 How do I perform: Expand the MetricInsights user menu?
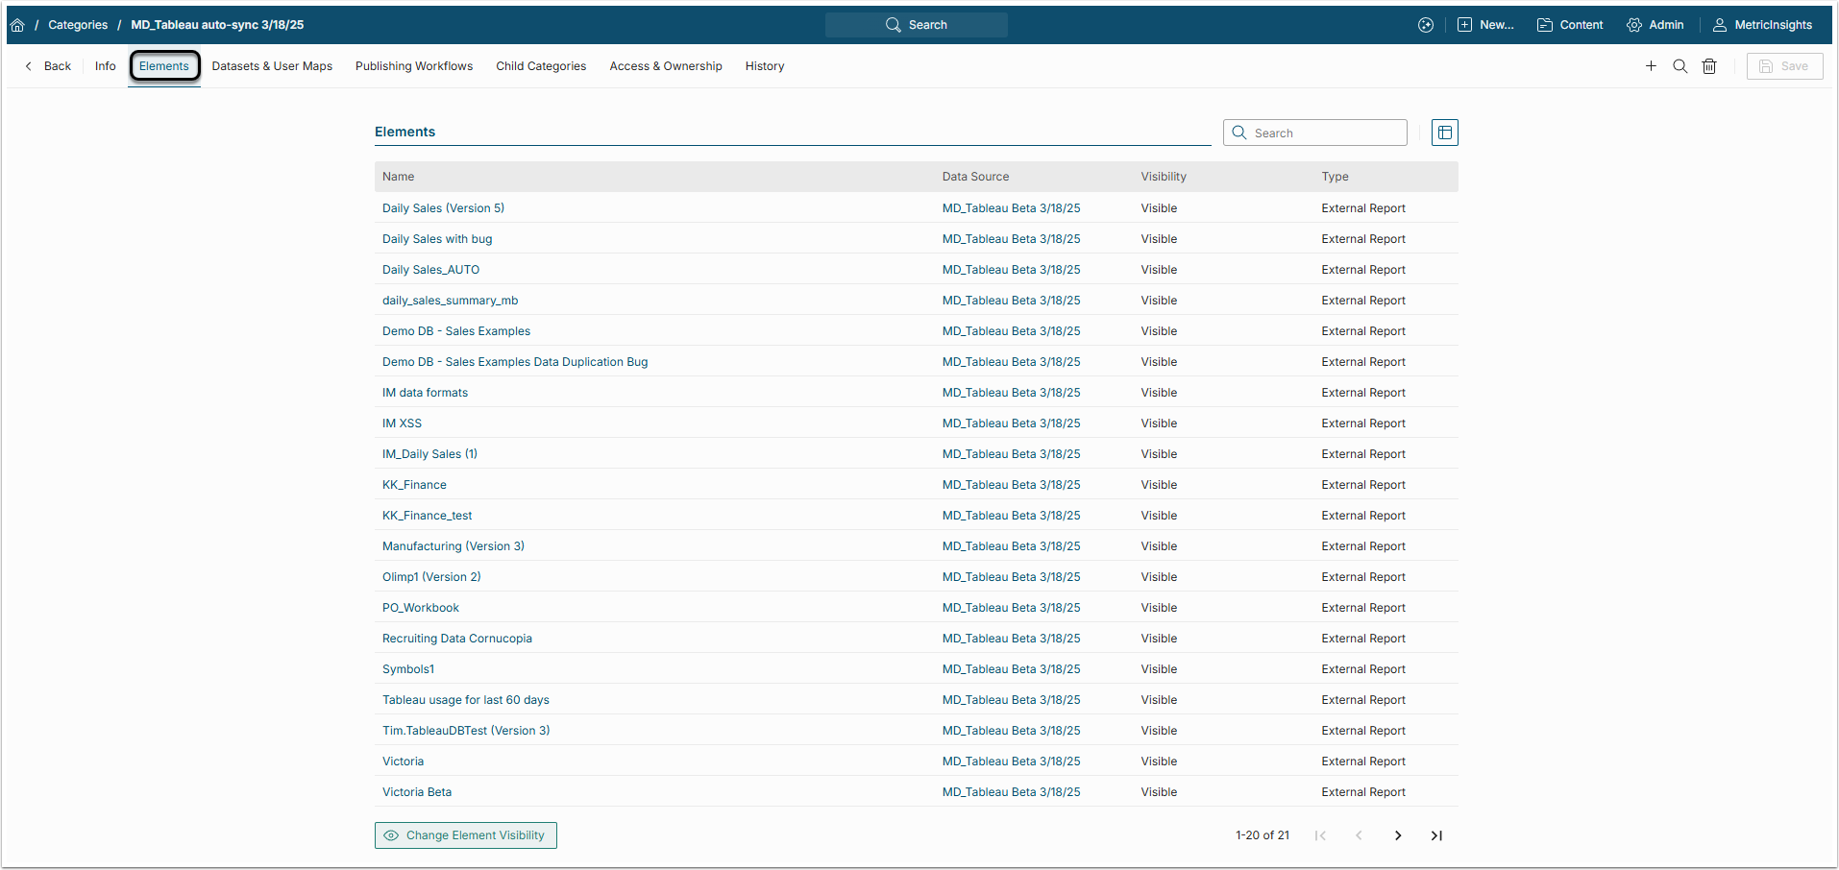coord(1762,25)
